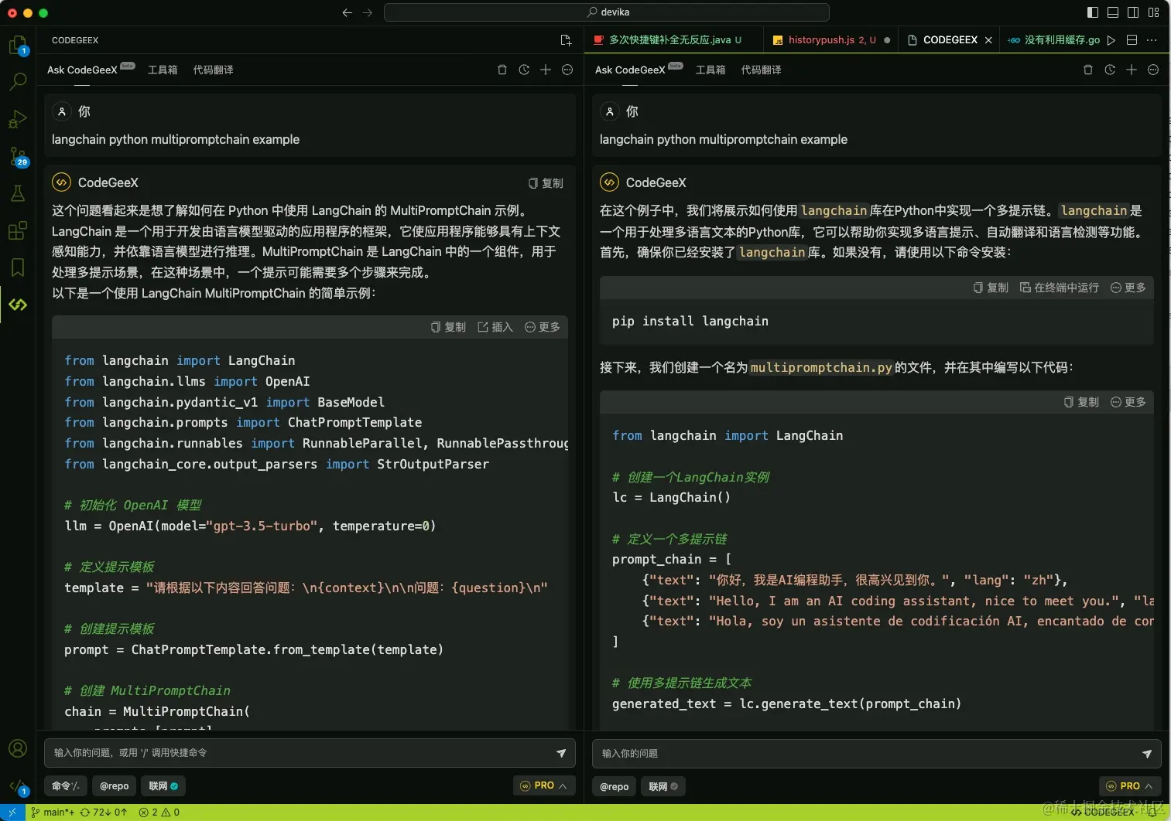Open chat history in right panel
Screen dimensions: 1171x821
pos(1110,70)
